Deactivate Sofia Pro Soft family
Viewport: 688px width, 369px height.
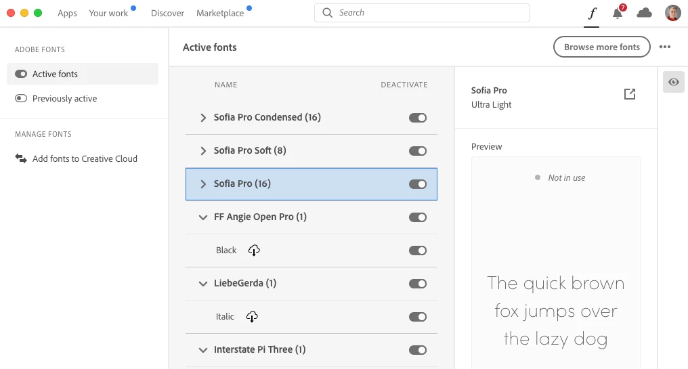click(418, 151)
